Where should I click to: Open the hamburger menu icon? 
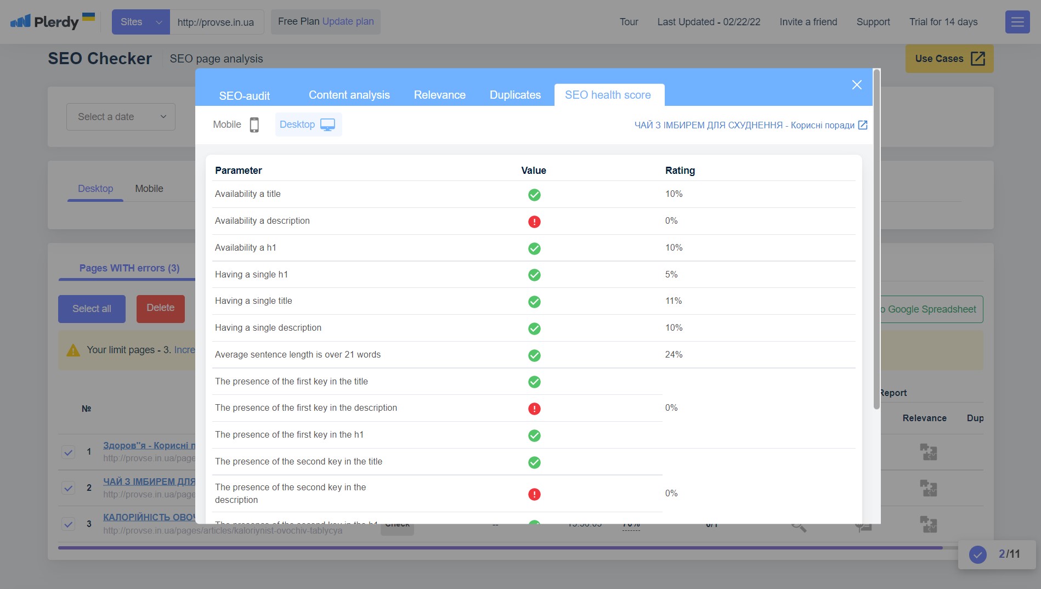click(1017, 22)
